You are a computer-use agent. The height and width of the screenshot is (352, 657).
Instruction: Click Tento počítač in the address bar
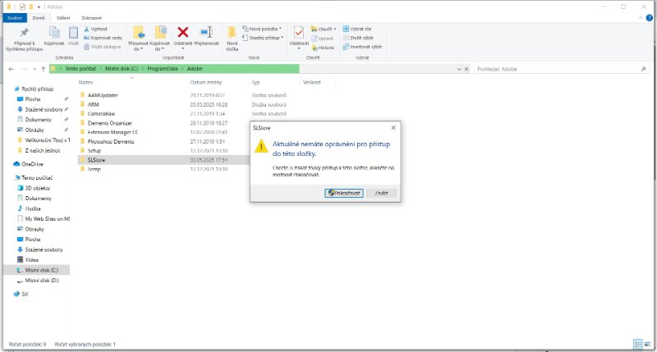(x=80, y=69)
